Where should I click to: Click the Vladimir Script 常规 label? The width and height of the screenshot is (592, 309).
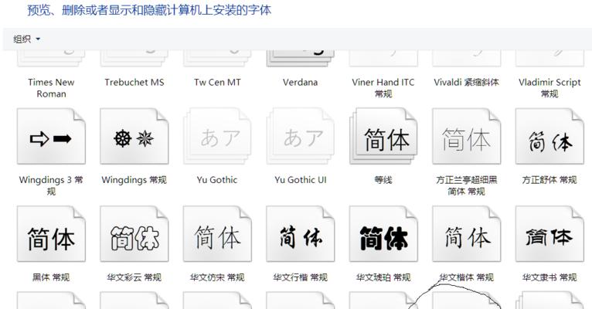click(x=549, y=88)
